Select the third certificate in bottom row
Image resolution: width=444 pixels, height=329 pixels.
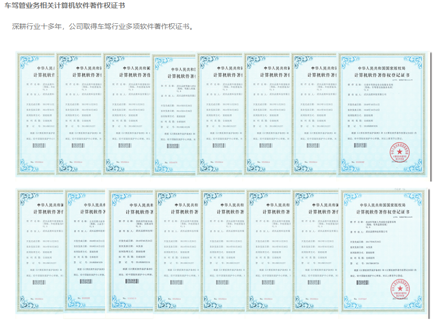(x=131, y=252)
